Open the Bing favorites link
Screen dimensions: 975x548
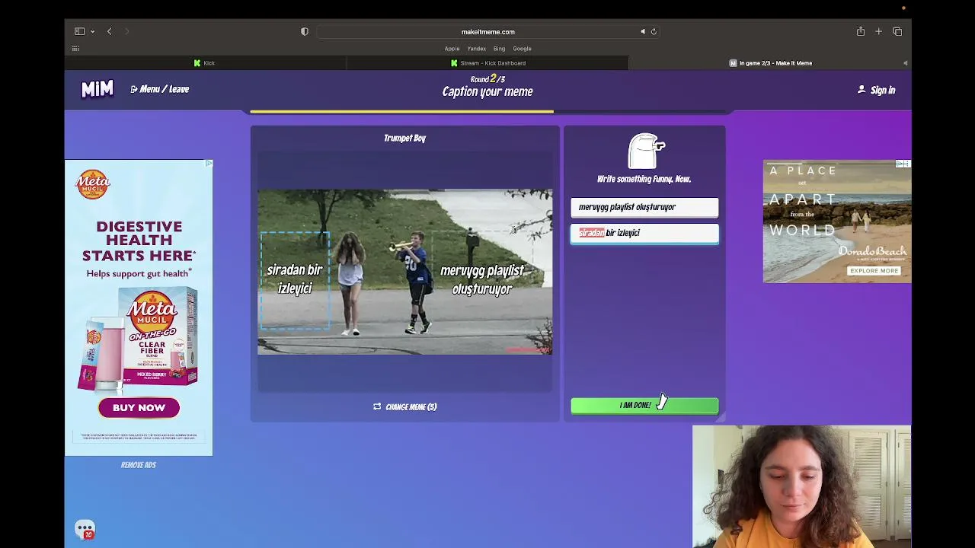(499, 49)
